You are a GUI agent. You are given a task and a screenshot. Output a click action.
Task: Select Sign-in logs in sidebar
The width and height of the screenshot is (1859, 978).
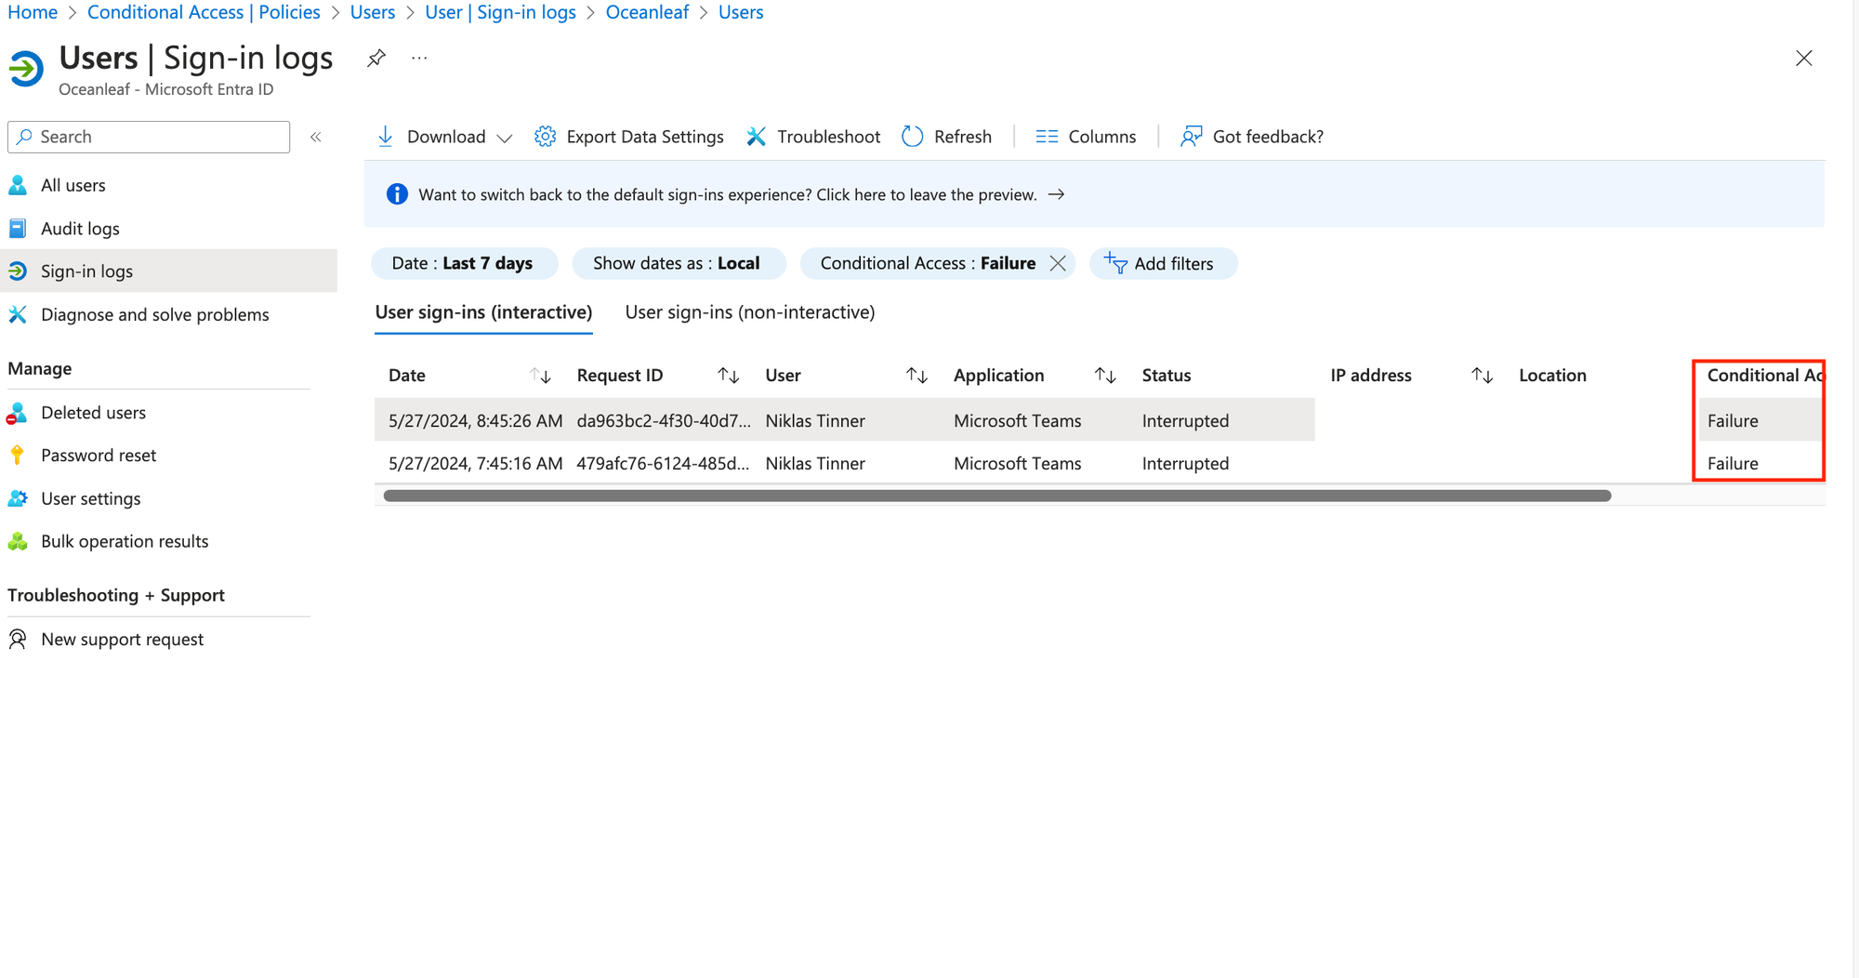pyautogui.click(x=168, y=271)
